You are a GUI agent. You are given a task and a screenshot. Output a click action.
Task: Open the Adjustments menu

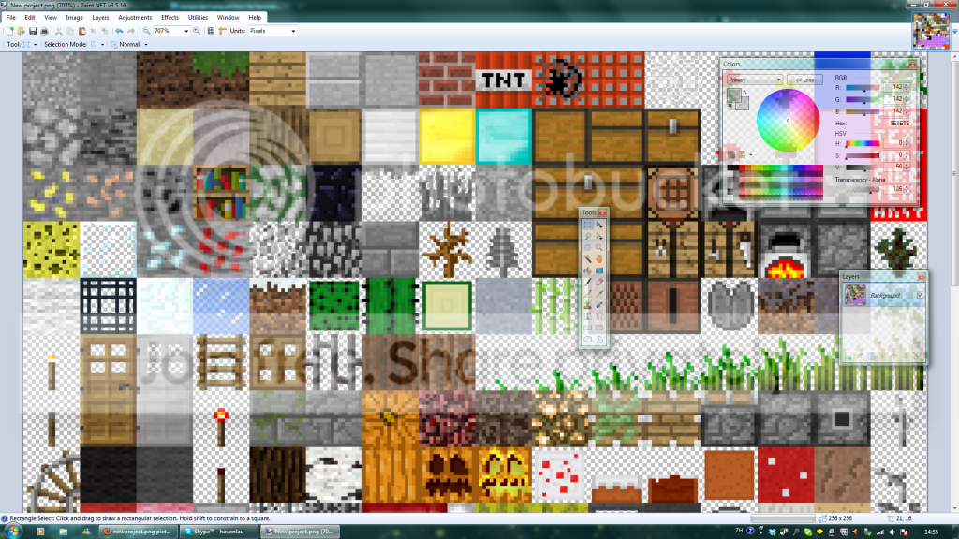click(135, 18)
